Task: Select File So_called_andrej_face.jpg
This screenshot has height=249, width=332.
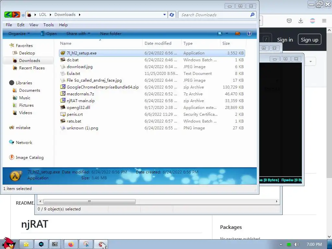Action: coord(152,80)
